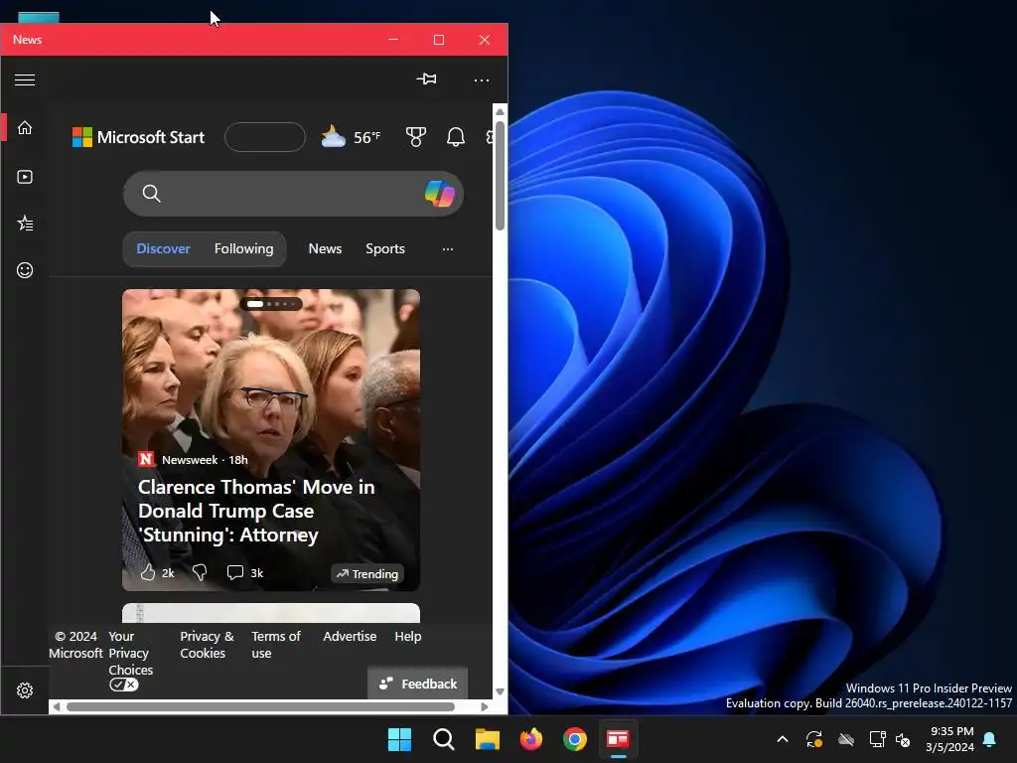The height and width of the screenshot is (763, 1017).
Task: Launch Firefox from the taskbar
Action: [531, 739]
